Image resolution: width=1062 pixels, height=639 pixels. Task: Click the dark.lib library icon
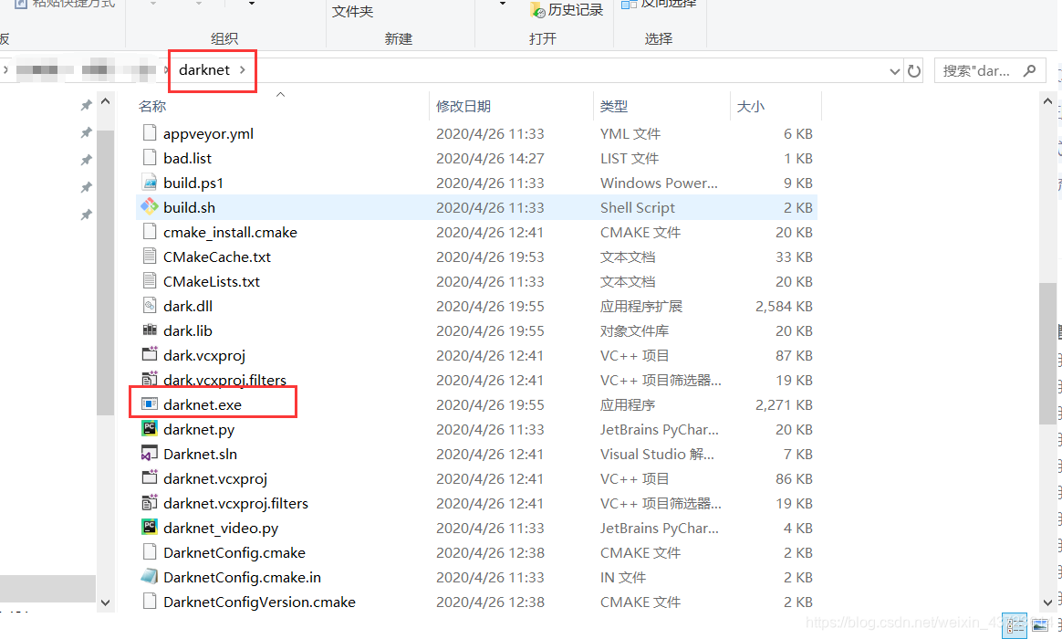coord(150,330)
